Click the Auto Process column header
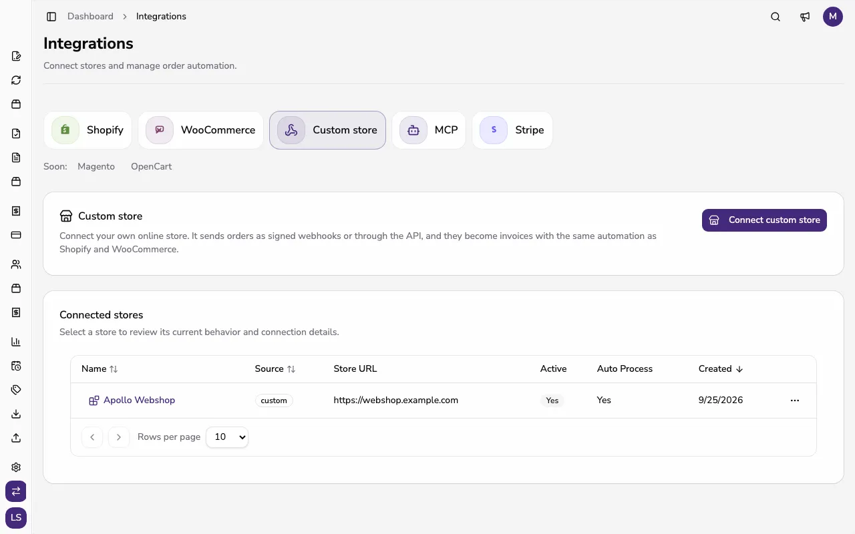 [x=625, y=369]
